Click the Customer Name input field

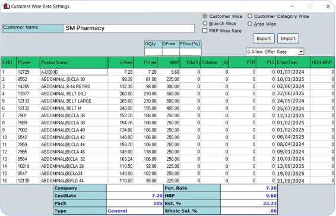click(x=129, y=28)
